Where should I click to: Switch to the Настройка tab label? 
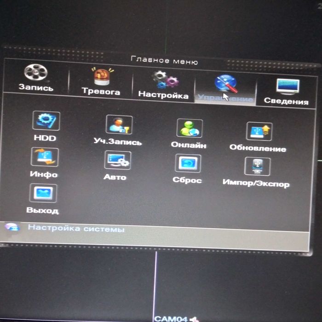(x=163, y=95)
